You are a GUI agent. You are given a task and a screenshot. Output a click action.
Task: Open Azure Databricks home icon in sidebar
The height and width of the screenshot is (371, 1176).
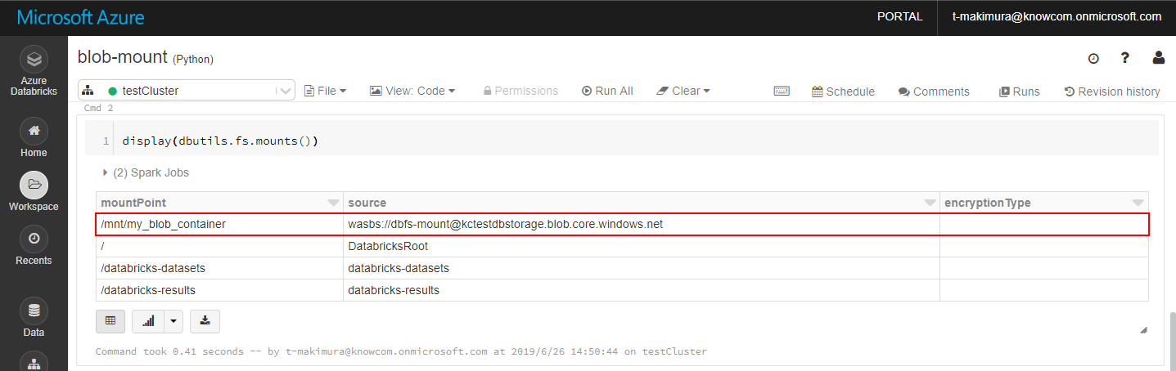pyautogui.click(x=34, y=60)
